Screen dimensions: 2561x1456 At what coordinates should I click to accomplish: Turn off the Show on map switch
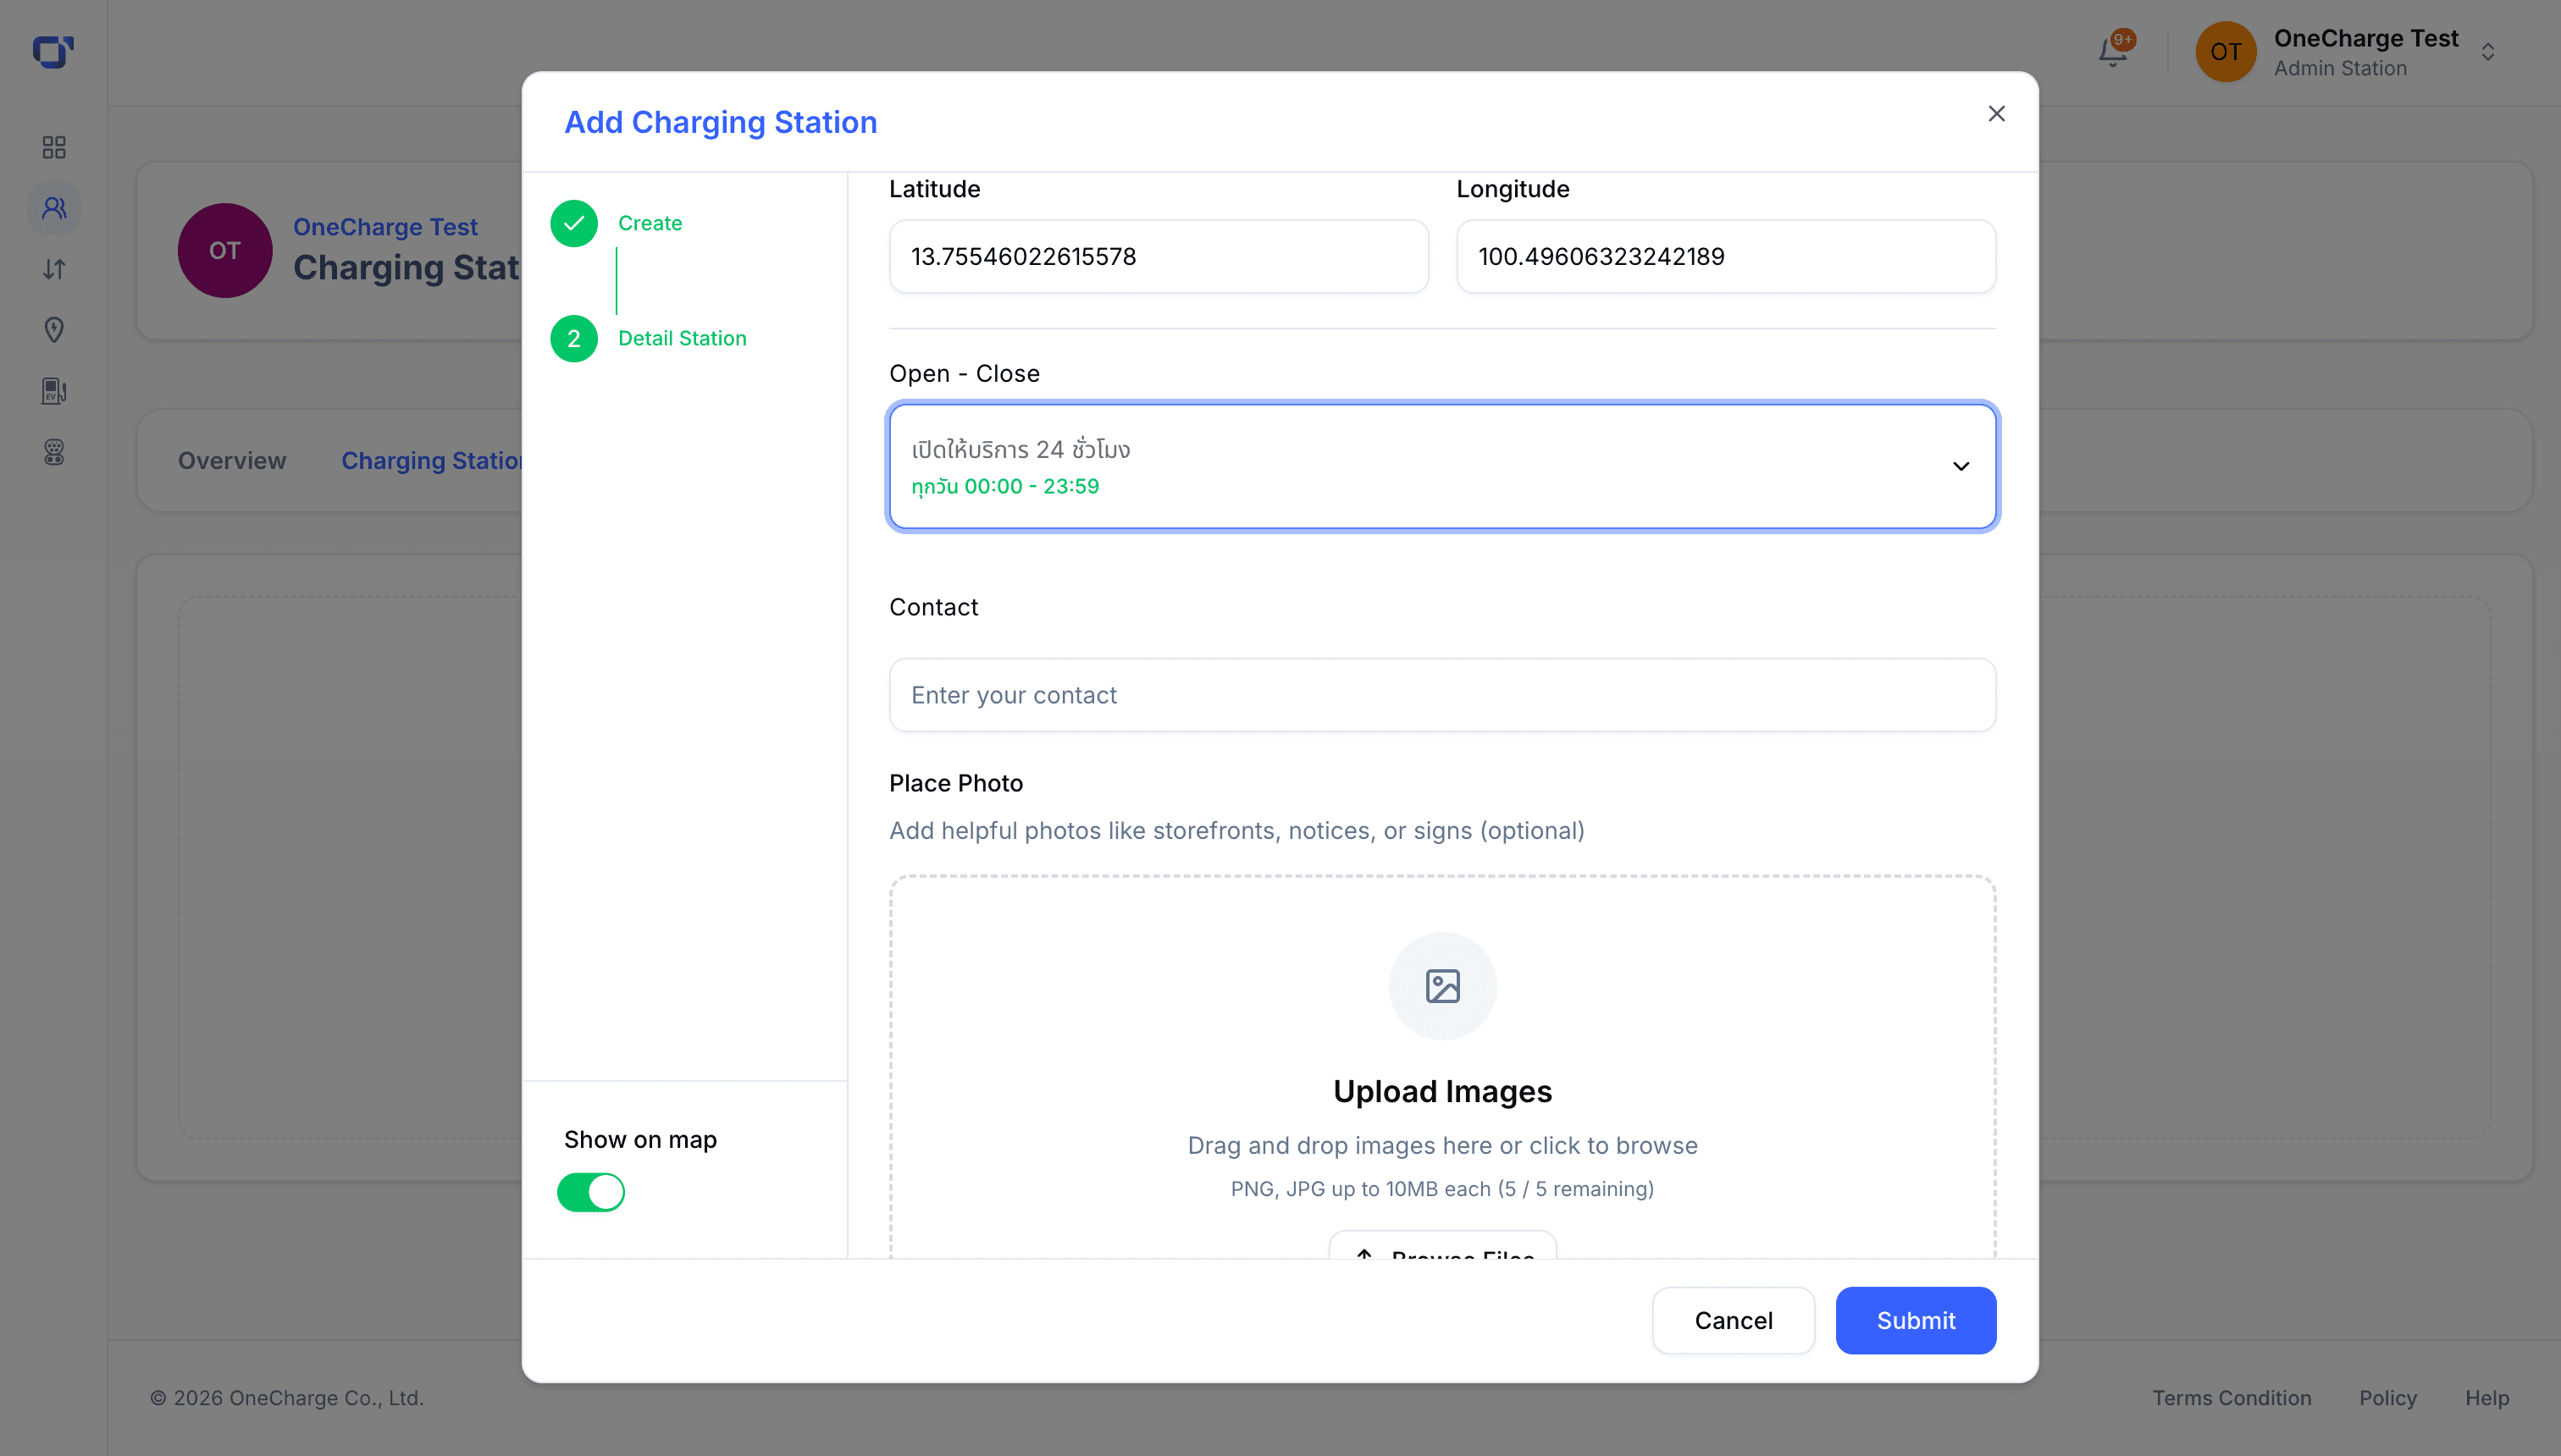590,1192
